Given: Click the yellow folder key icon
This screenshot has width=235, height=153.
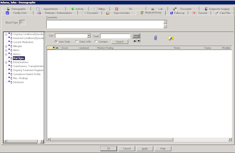Looking at the screenshot, I should pos(171,38).
